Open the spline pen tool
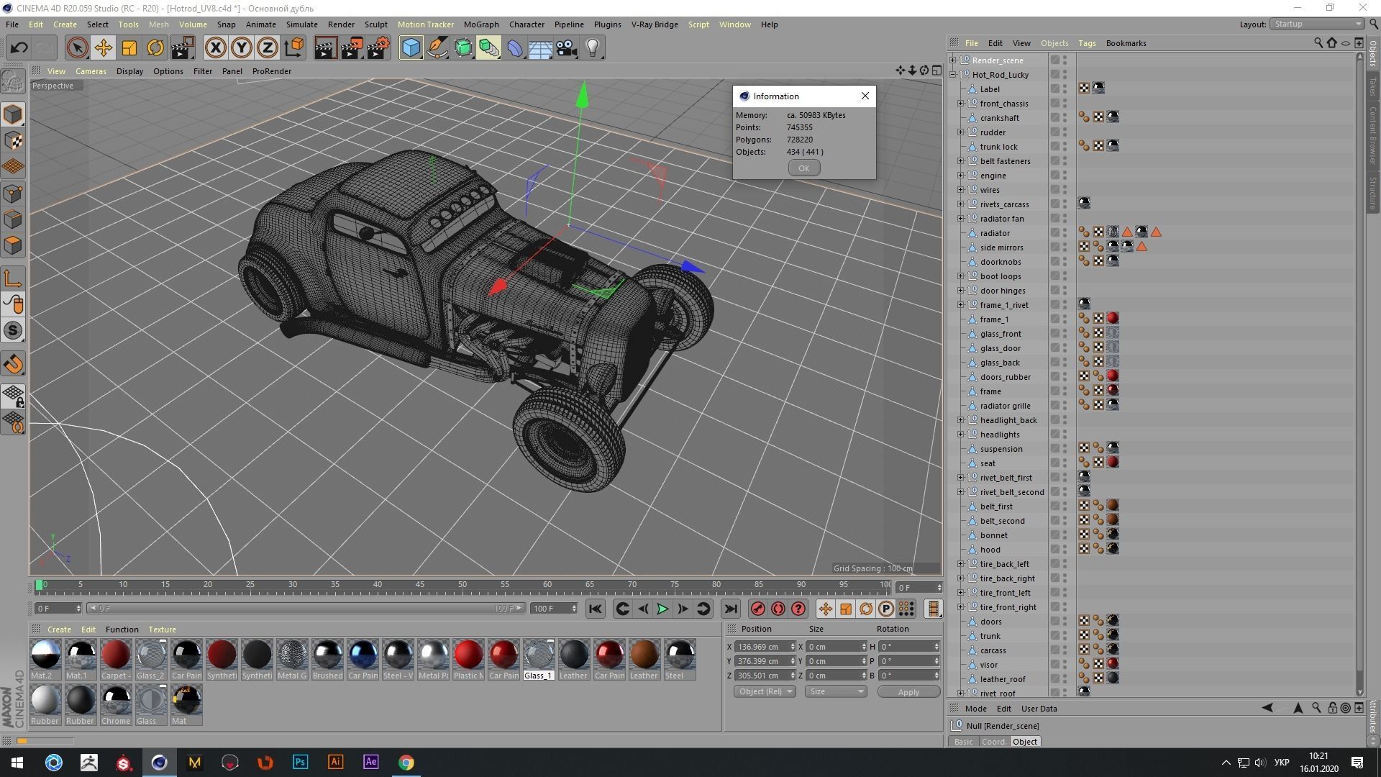 pos(437,48)
